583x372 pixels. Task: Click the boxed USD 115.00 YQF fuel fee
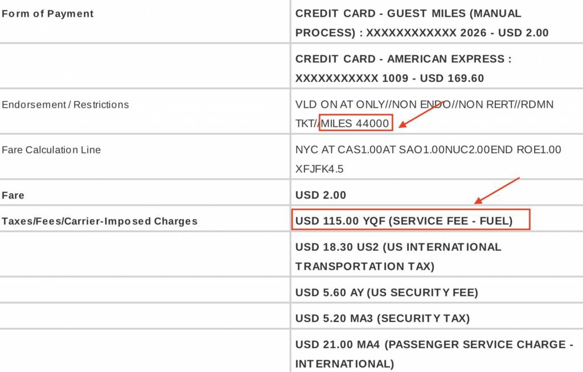point(410,220)
